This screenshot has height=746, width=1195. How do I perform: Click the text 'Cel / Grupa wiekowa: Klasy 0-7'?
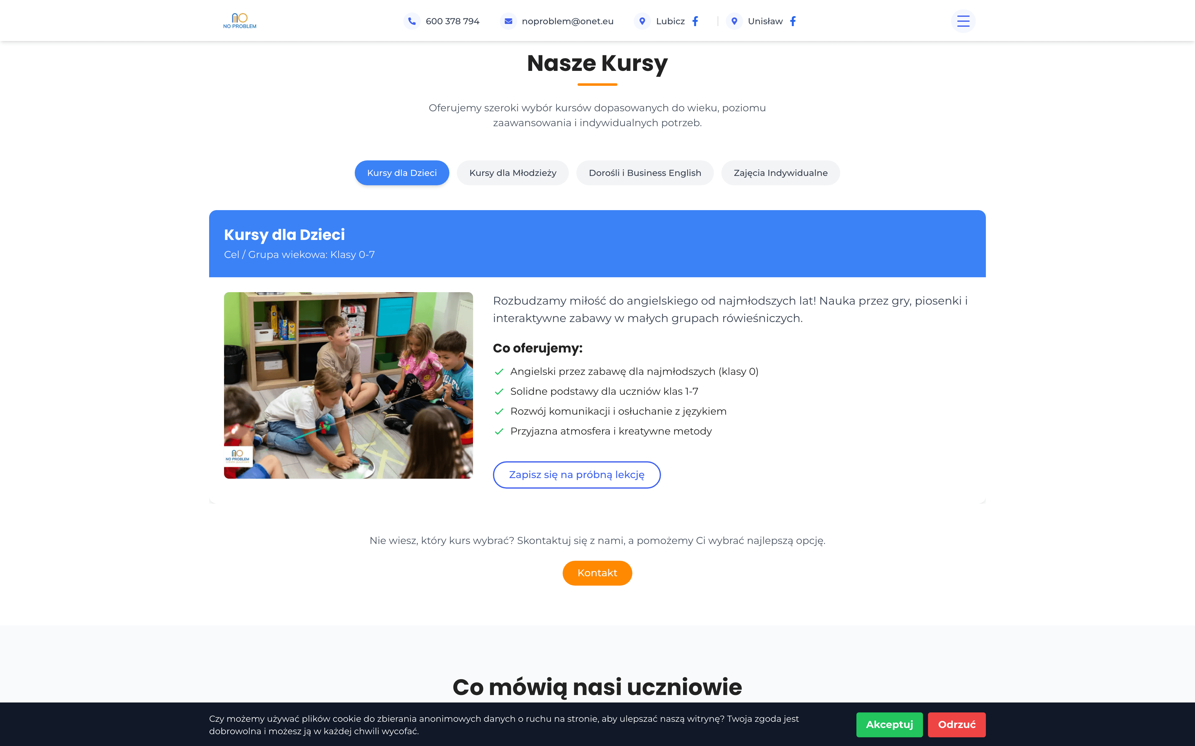299,255
